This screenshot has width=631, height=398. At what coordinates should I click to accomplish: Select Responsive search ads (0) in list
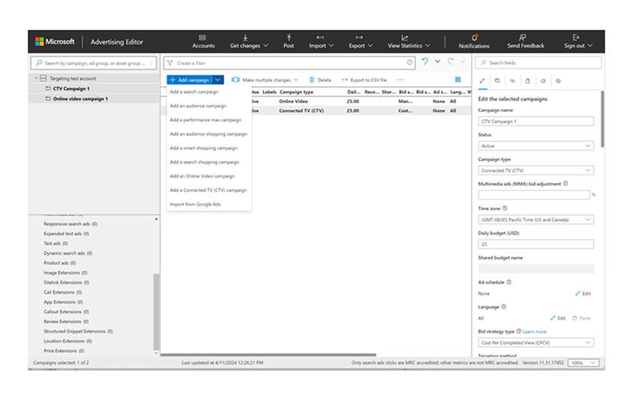point(70,224)
